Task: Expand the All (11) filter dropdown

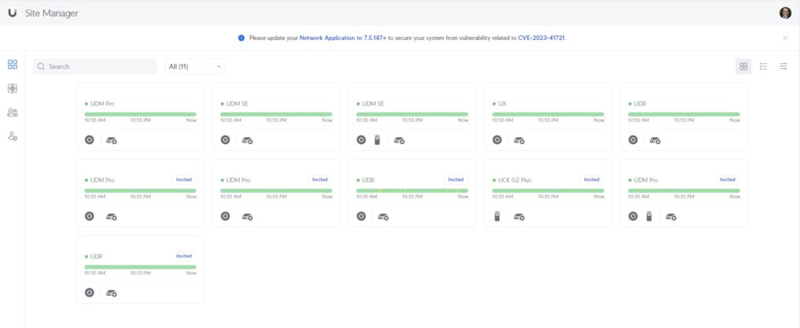Action: tap(195, 67)
